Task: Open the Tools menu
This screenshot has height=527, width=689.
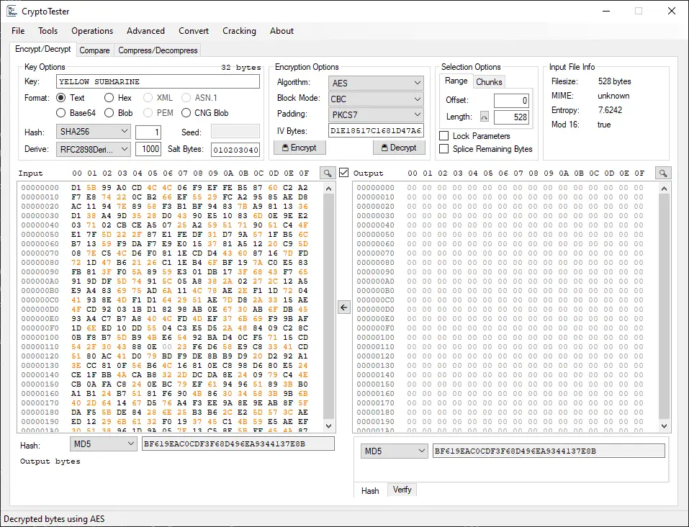Action: (48, 31)
